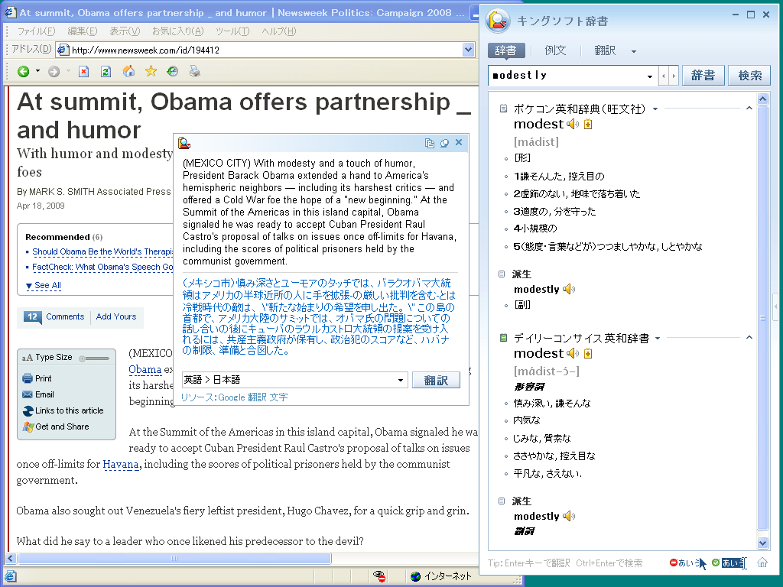Click the dictionary scrollbar down arrow
The width and height of the screenshot is (783, 587).
(762, 543)
